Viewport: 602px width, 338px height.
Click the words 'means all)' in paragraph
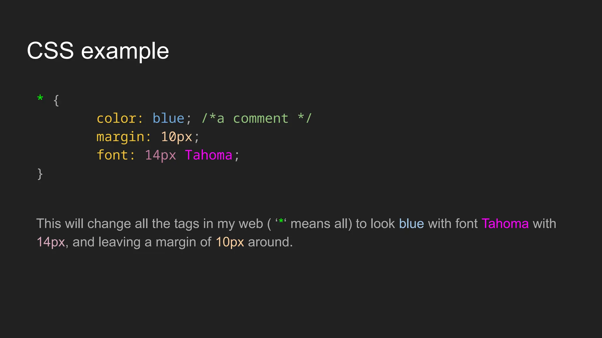coord(321,224)
